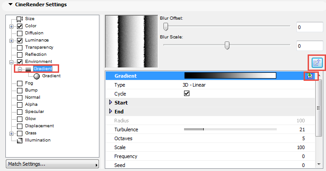Click the Octaves value 5

[304, 138]
